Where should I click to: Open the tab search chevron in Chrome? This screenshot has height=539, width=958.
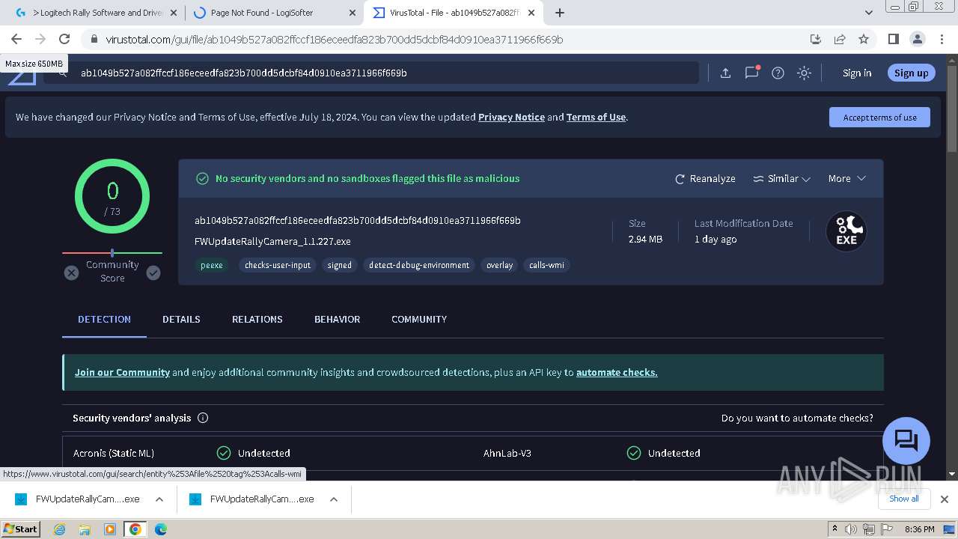tap(869, 13)
